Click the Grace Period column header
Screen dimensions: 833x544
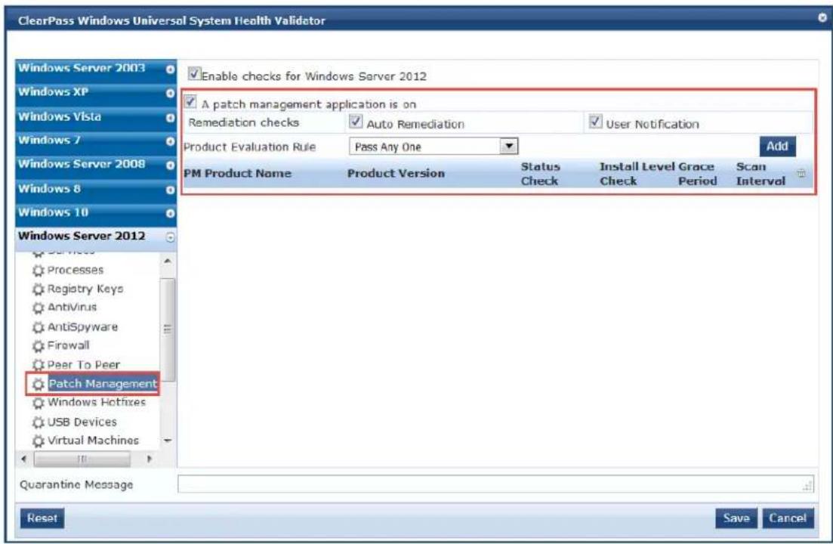pyautogui.click(x=697, y=174)
